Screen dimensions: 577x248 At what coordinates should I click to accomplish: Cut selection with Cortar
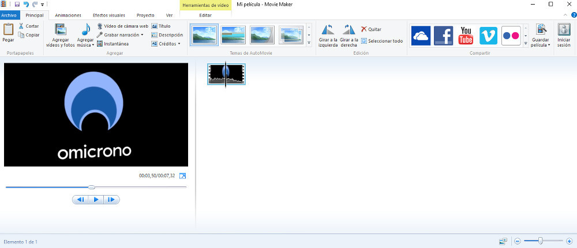(29, 26)
